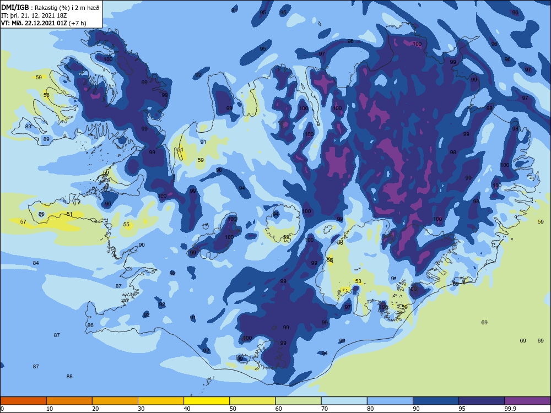Click the '99.9' legend tick label
This screenshot has height=413, width=551.
(x=510, y=409)
